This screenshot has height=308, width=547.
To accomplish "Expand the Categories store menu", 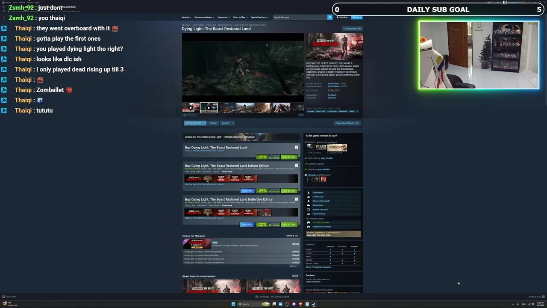I will pyautogui.click(x=224, y=17).
